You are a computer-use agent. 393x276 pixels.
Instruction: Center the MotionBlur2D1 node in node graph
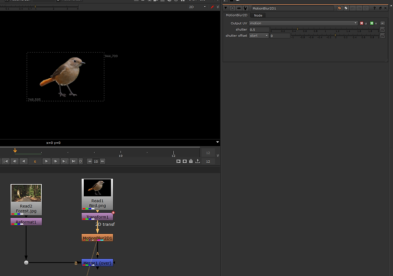[x=232, y=8]
